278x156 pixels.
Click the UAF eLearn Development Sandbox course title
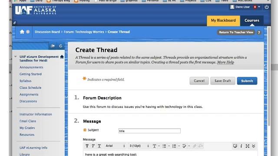(x=39, y=58)
